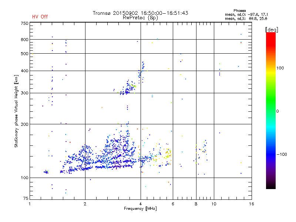Click y-axis tick label '600'
Image resolution: width=296 pixels, height=222 pixels.
pyautogui.click(x=24, y=40)
